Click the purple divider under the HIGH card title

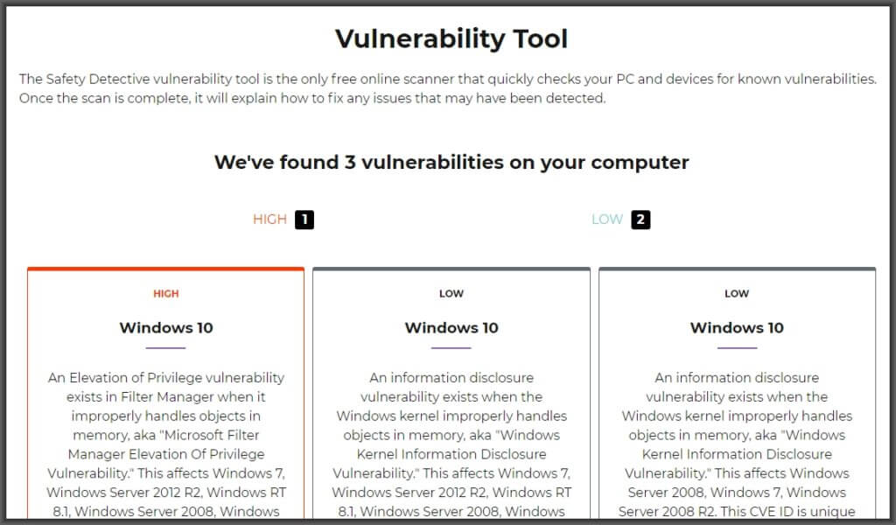pos(166,348)
